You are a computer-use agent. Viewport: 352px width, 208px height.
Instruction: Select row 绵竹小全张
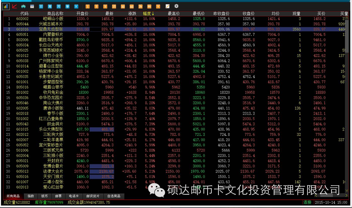(174, 56)
